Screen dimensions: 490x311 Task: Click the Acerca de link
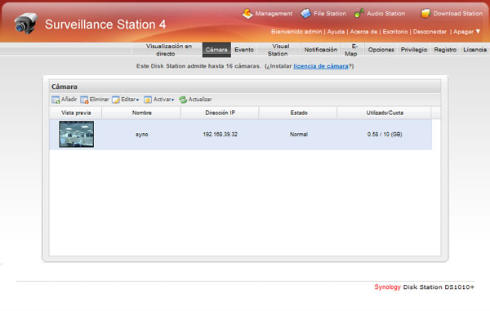(363, 32)
